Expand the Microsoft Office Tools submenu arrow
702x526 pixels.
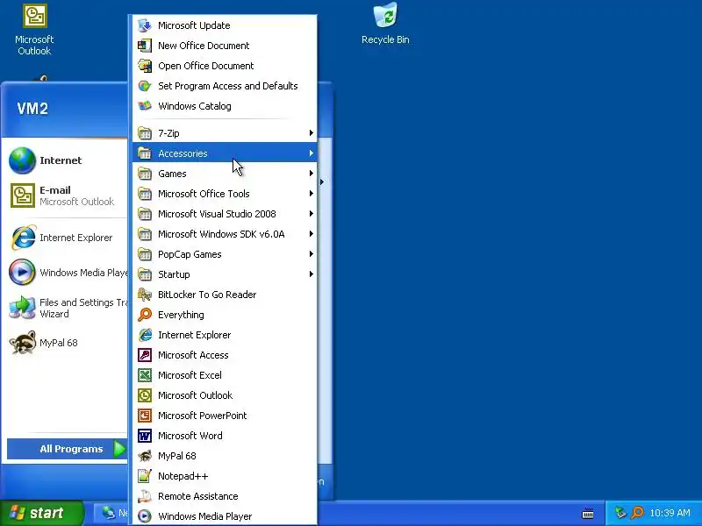311,193
